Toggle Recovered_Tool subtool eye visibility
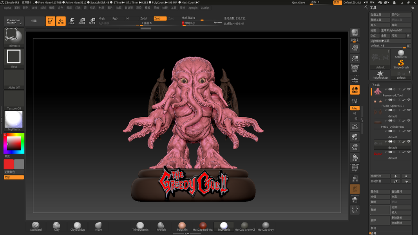Image resolution: width=418 pixels, height=235 pixels. coord(409,89)
